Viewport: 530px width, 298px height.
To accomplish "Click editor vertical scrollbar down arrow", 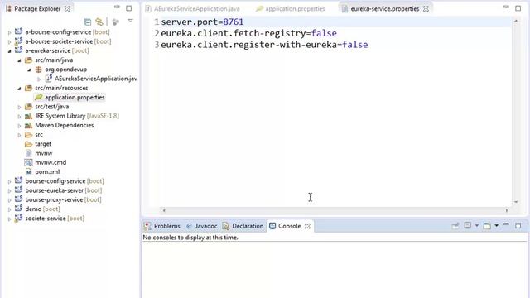I will 516,202.
